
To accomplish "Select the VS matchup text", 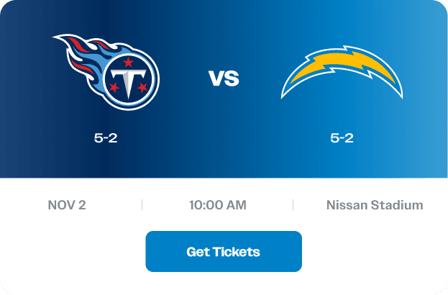I will pos(224,78).
